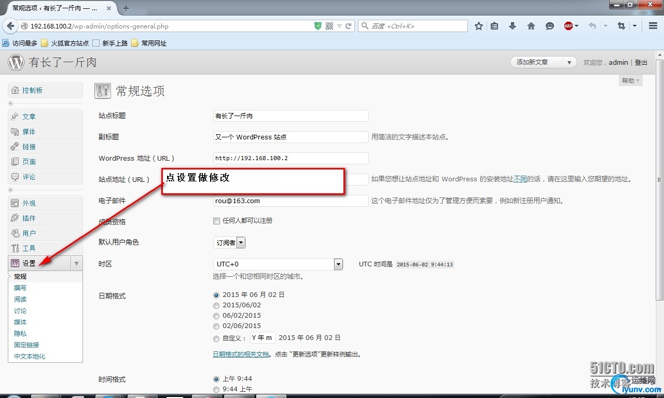Open the downloads arrow icon

click(x=513, y=26)
